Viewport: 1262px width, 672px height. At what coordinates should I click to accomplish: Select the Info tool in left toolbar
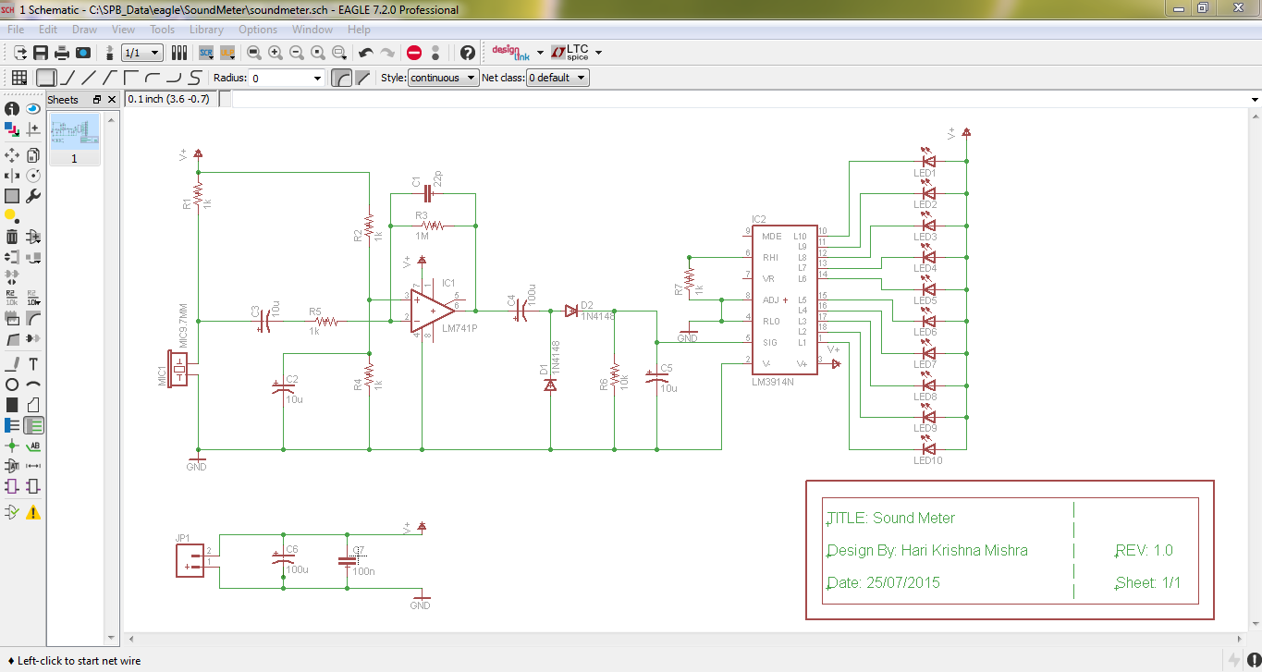click(12, 109)
